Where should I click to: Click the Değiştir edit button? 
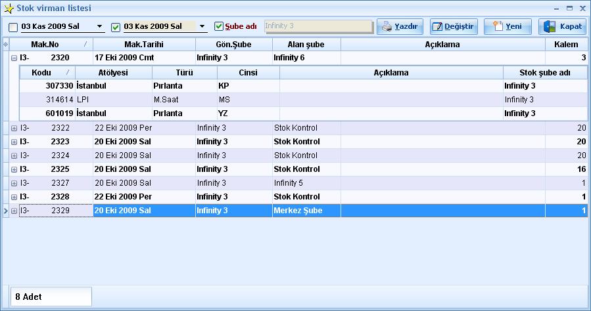(454, 27)
